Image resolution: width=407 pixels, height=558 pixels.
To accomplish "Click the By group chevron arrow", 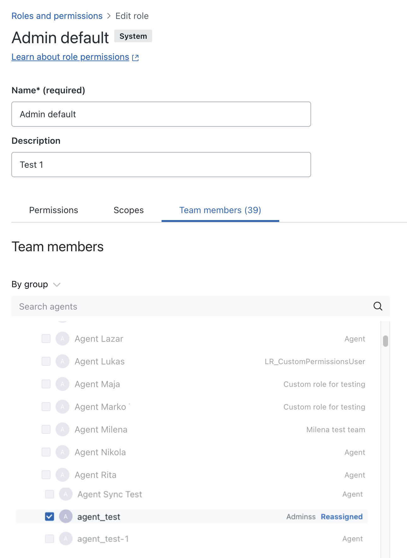I will pyautogui.click(x=57, y=285).
